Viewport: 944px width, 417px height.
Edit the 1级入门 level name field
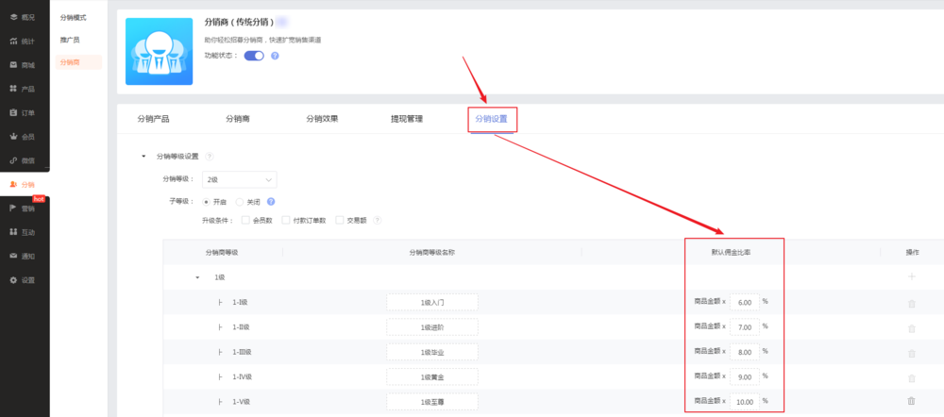(x=432, y=302)
